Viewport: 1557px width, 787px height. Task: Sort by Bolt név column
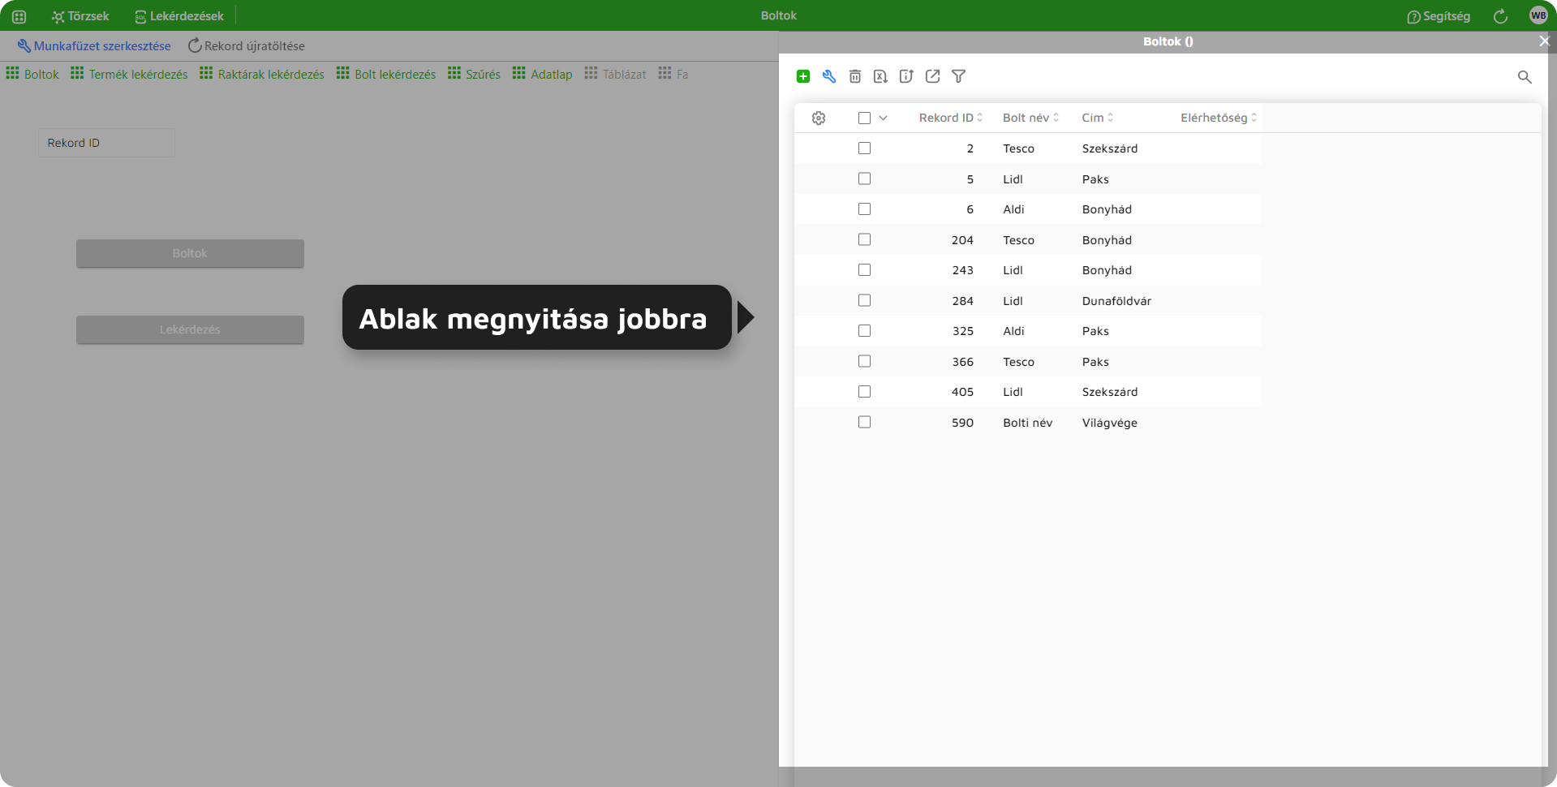click(1030, 118)
